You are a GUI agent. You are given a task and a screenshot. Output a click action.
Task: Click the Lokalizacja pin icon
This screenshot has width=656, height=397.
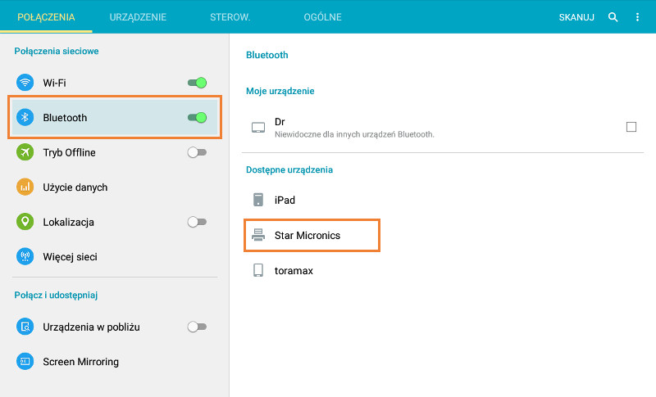tap(25, 222)
